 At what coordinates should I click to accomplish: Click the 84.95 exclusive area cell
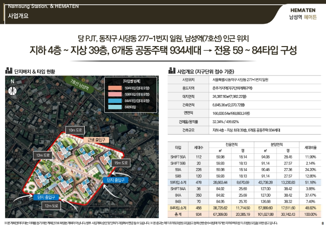[220, 201]
